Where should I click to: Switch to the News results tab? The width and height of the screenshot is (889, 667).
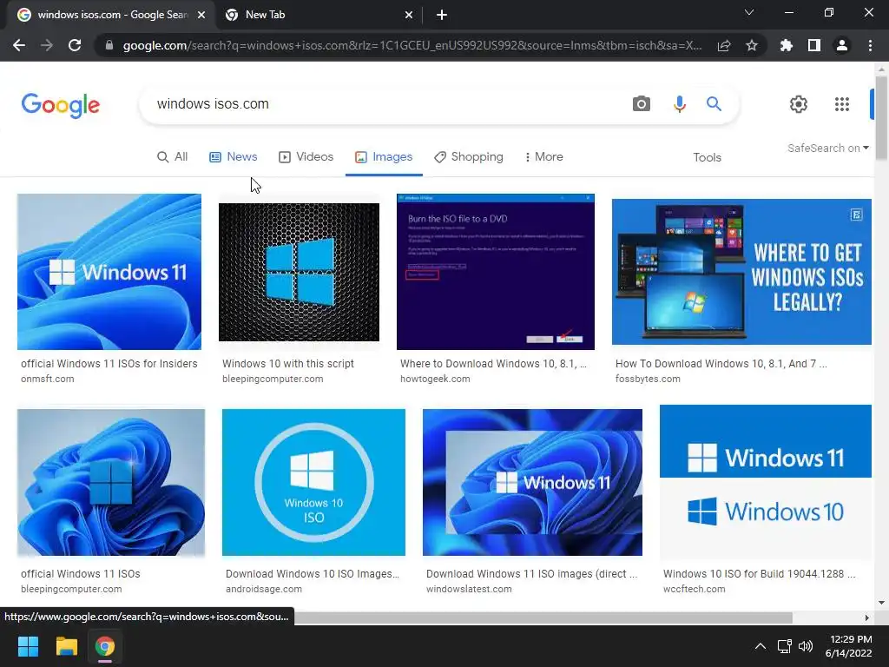click(233, 157)
